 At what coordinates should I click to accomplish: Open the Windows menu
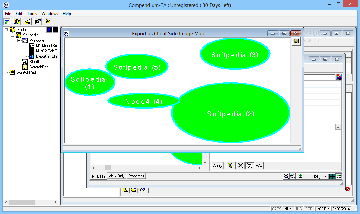pos(50,14)
